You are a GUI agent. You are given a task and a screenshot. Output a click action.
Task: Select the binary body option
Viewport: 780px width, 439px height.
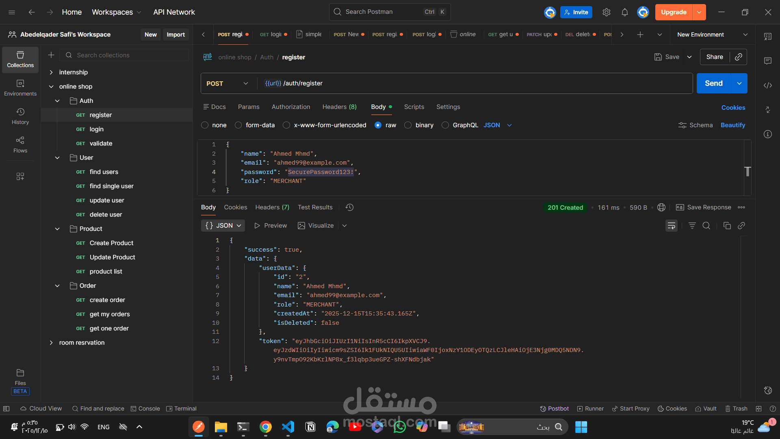408,125
